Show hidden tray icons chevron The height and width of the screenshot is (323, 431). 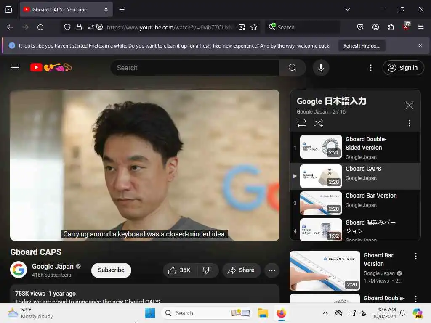(325, 313)
